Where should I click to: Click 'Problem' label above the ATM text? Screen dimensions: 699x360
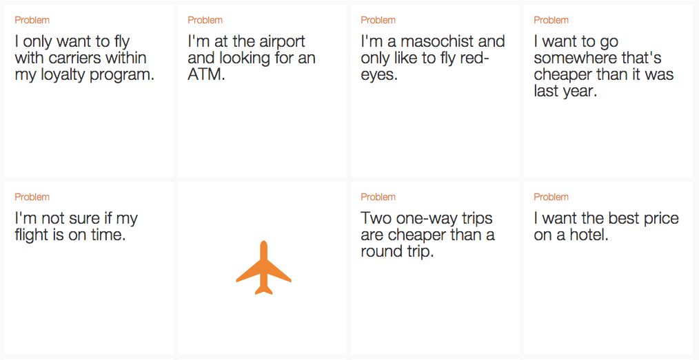205,20
